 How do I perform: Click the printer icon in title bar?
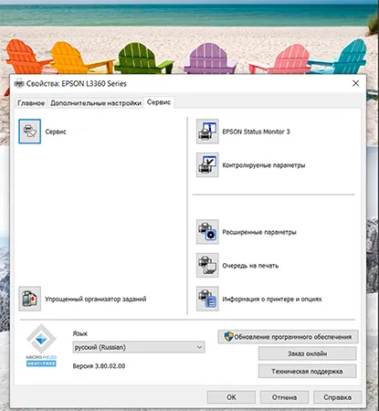point(19,83)
